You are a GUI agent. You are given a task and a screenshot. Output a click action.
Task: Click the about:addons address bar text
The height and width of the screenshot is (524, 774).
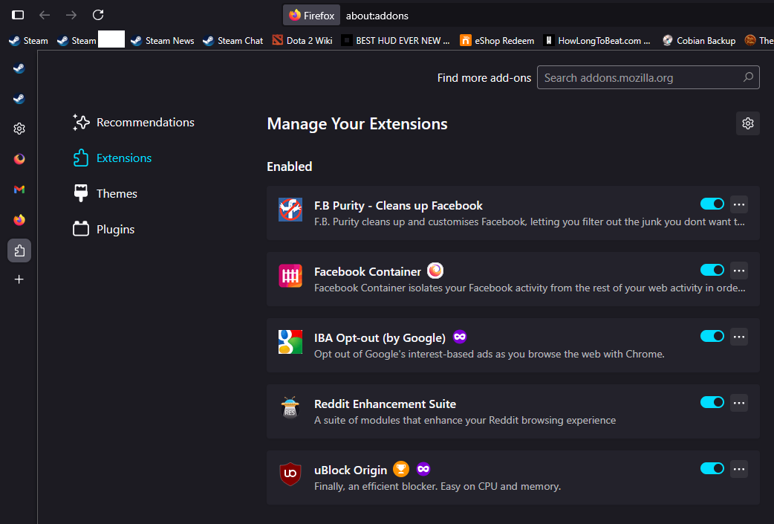377,16
